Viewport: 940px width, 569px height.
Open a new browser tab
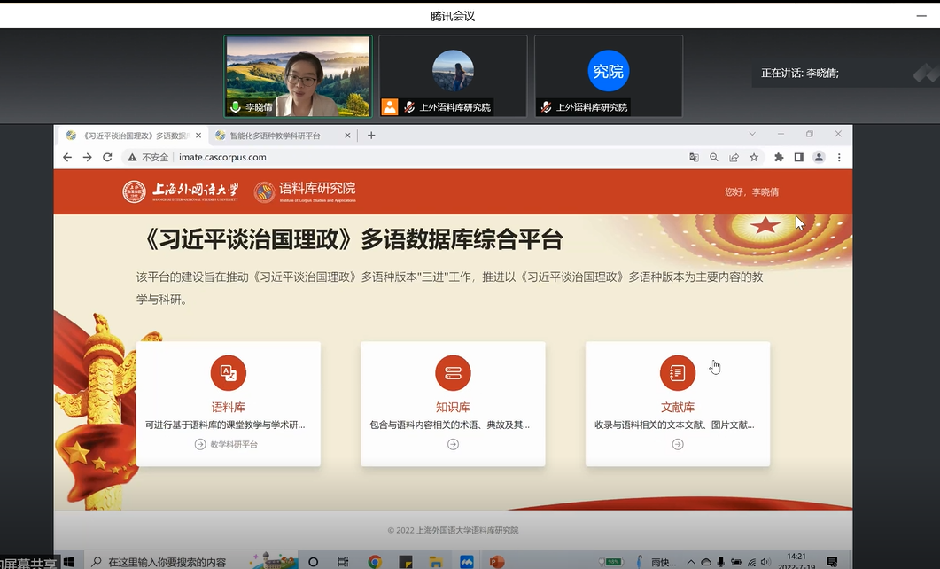371,136
